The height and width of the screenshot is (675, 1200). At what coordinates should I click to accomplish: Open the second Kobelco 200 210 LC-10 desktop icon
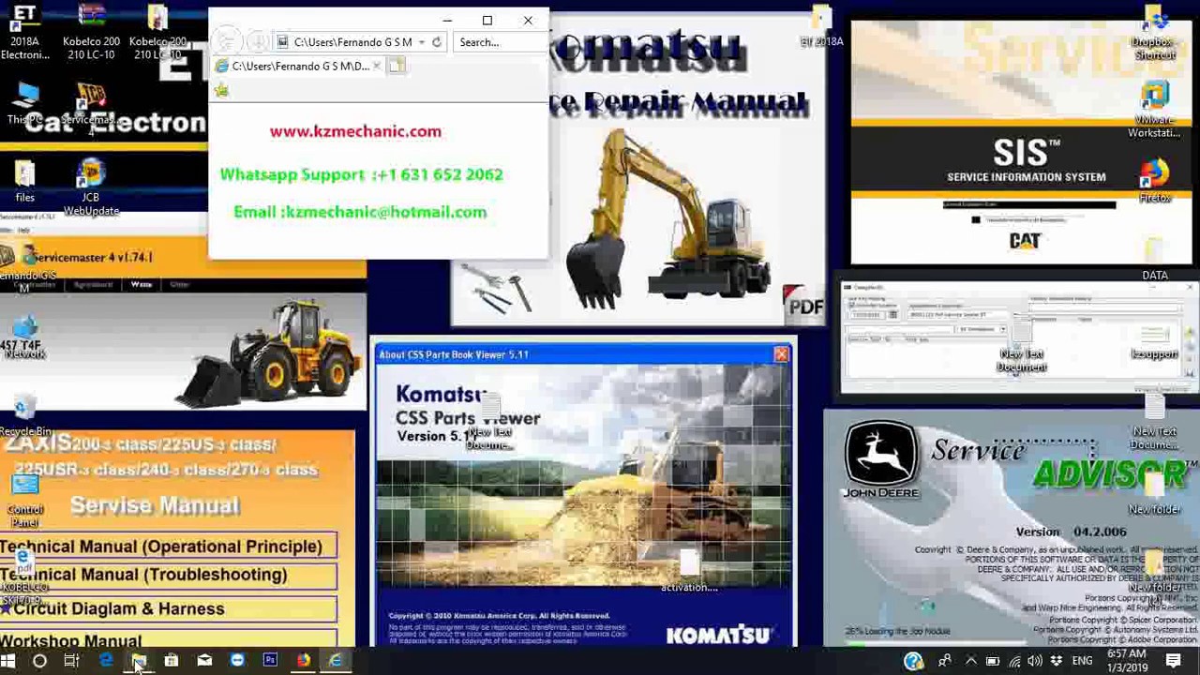tap(157, 33)
